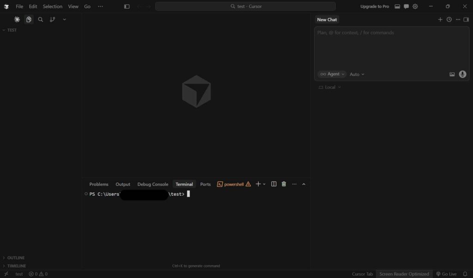The height and width of the screenshot is (278, 473).
Task: Open Search in the activity bar
Action: (41, 19)
